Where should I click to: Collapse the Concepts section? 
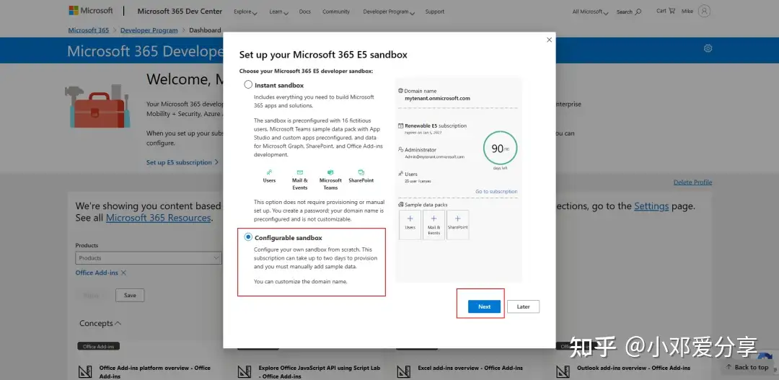point(100,323)
